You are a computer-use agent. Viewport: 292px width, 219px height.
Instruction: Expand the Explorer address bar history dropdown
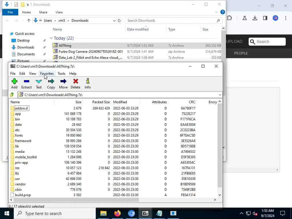tap(114, 21)
